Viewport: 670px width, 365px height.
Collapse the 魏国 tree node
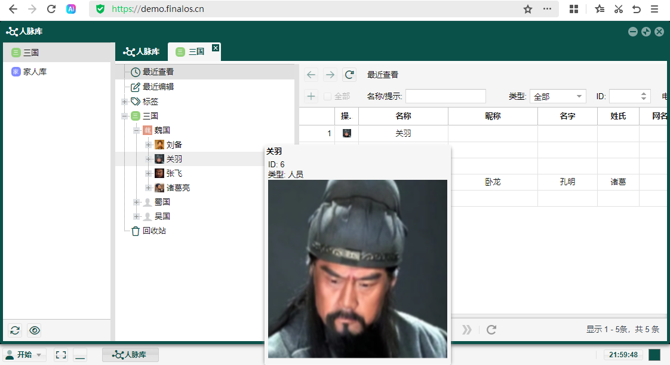pos(137,130)
